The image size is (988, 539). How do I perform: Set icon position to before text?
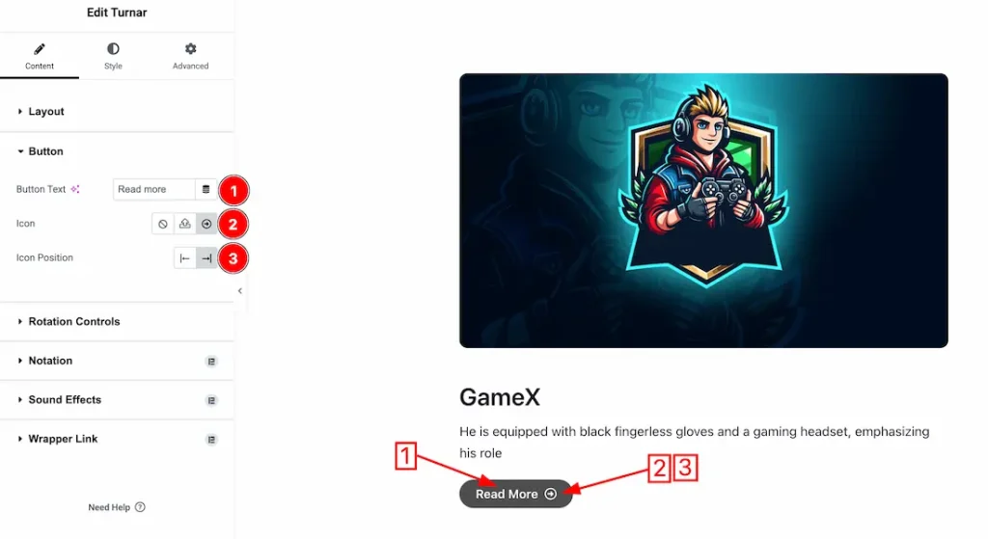(x=184, y=258)
